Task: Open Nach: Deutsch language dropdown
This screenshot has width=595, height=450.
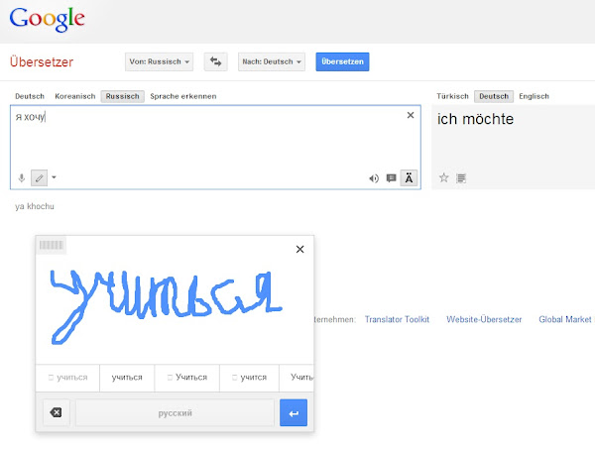Action: coord(272,61)
